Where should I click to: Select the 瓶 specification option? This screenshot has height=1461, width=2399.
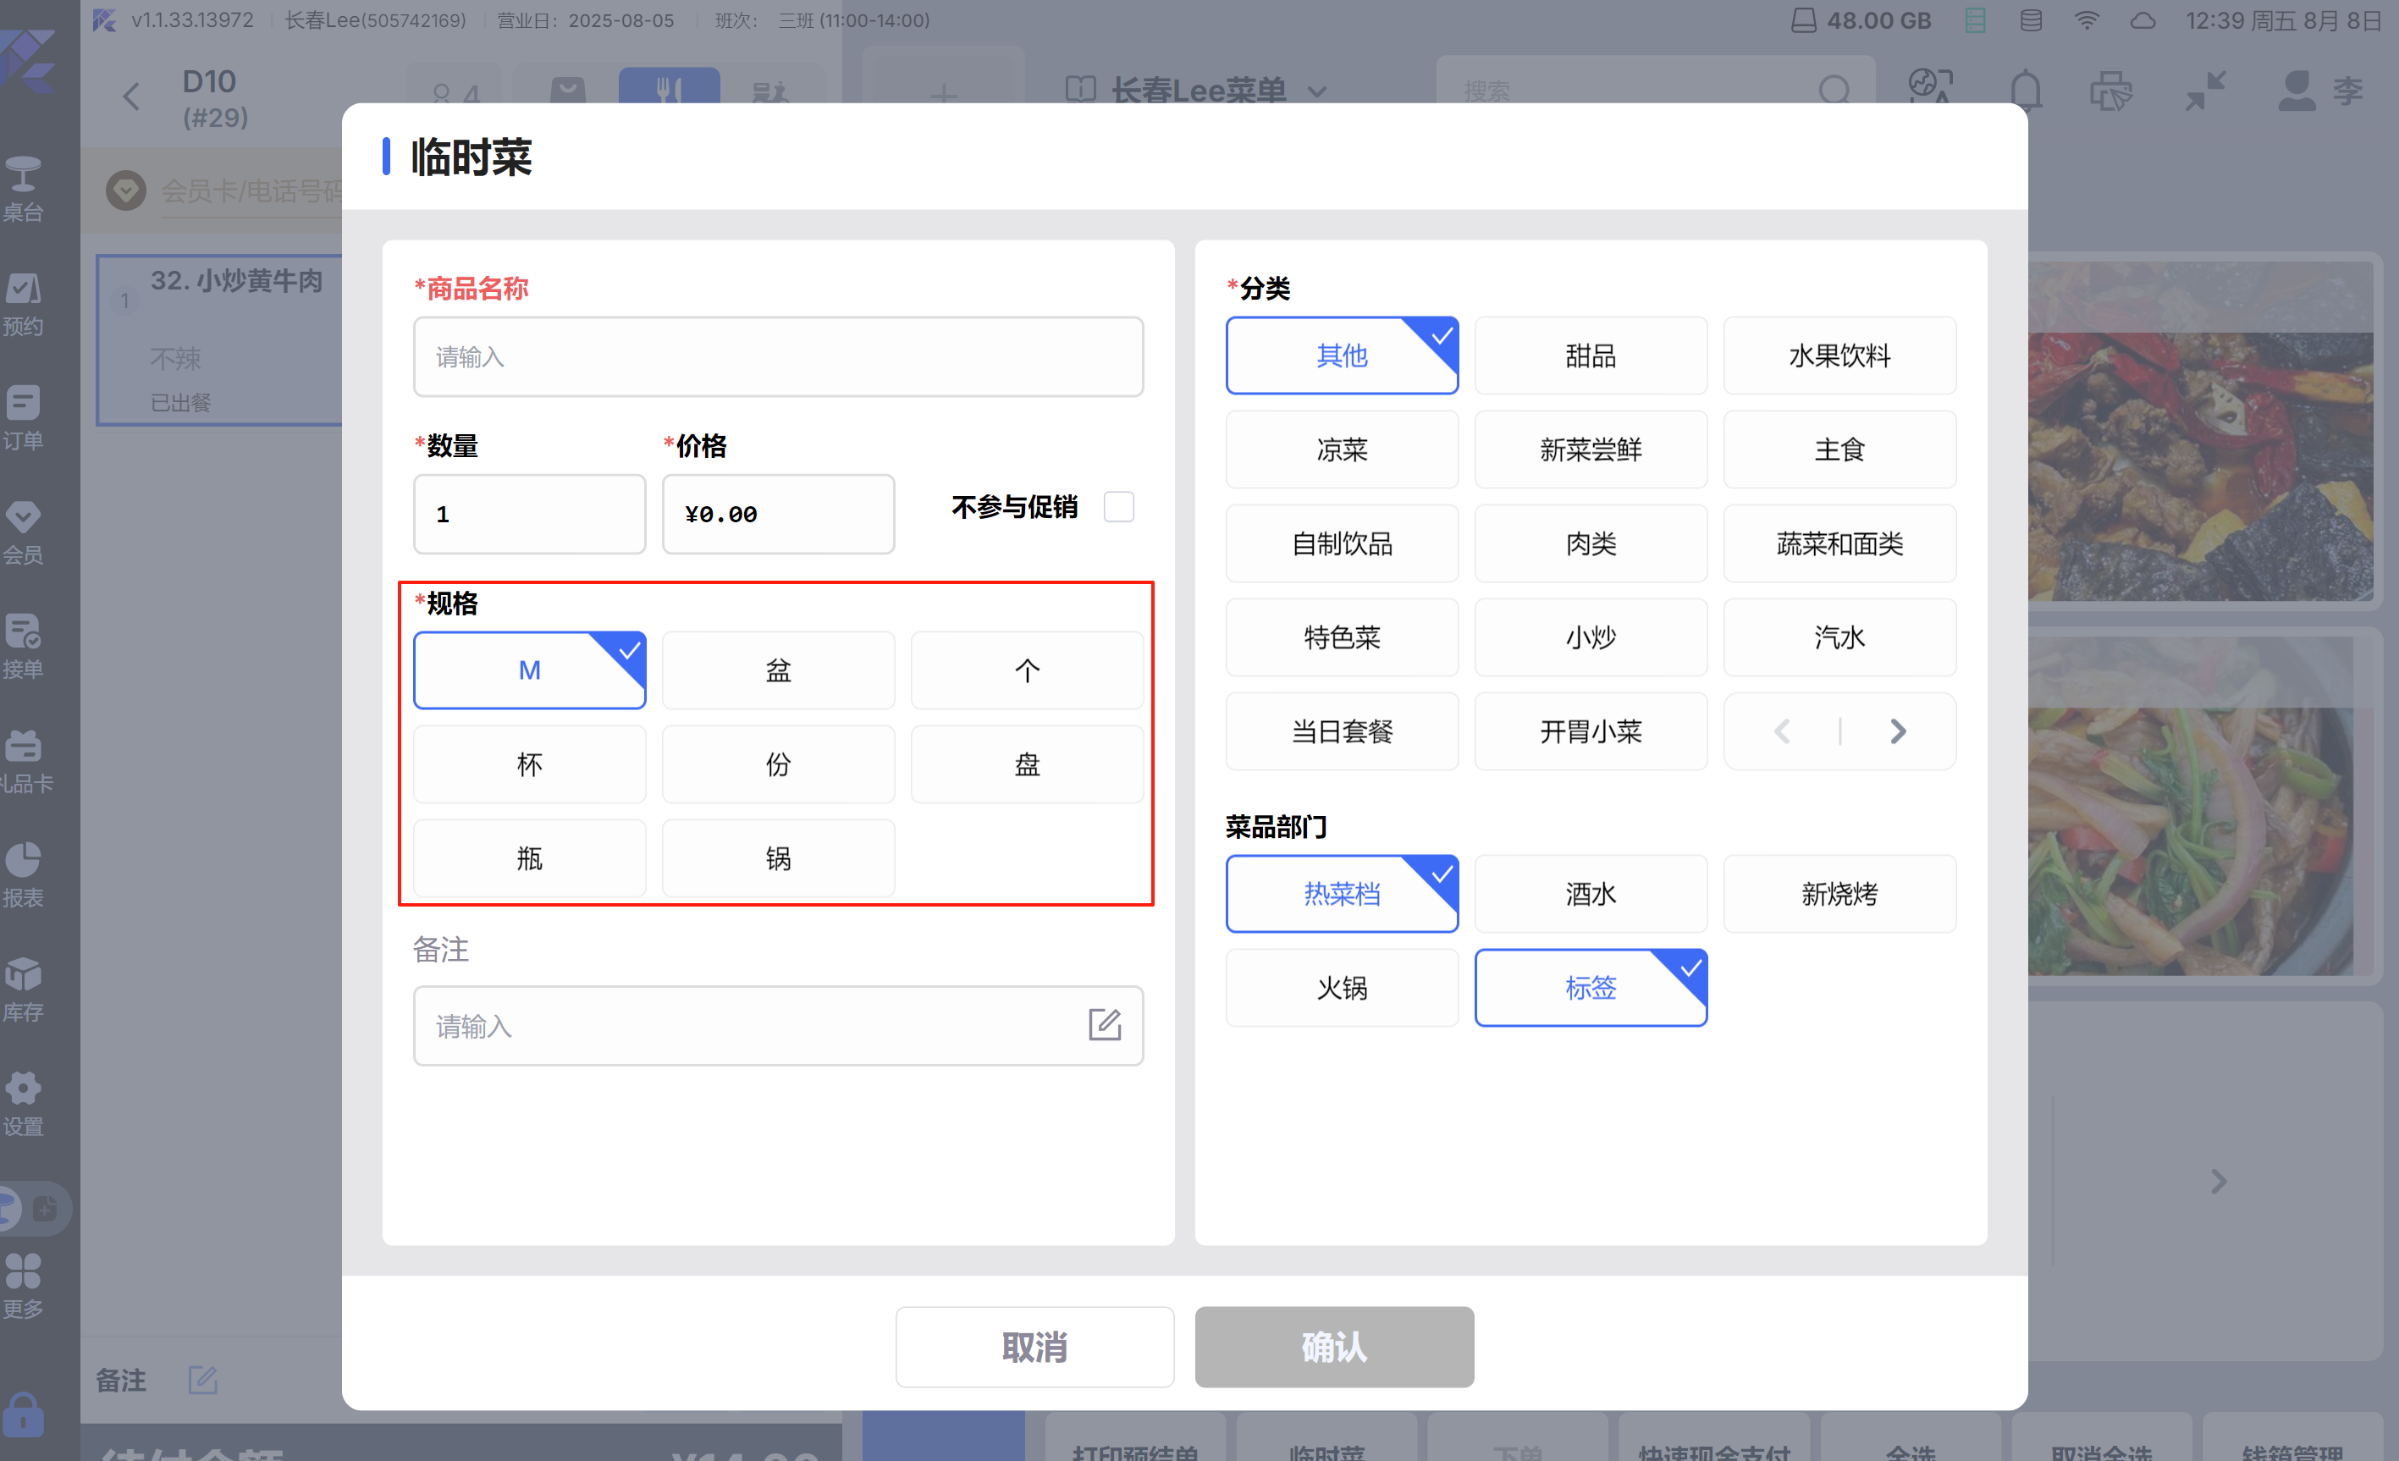530,857
